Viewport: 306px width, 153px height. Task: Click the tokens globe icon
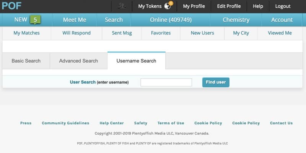(168, 6)
